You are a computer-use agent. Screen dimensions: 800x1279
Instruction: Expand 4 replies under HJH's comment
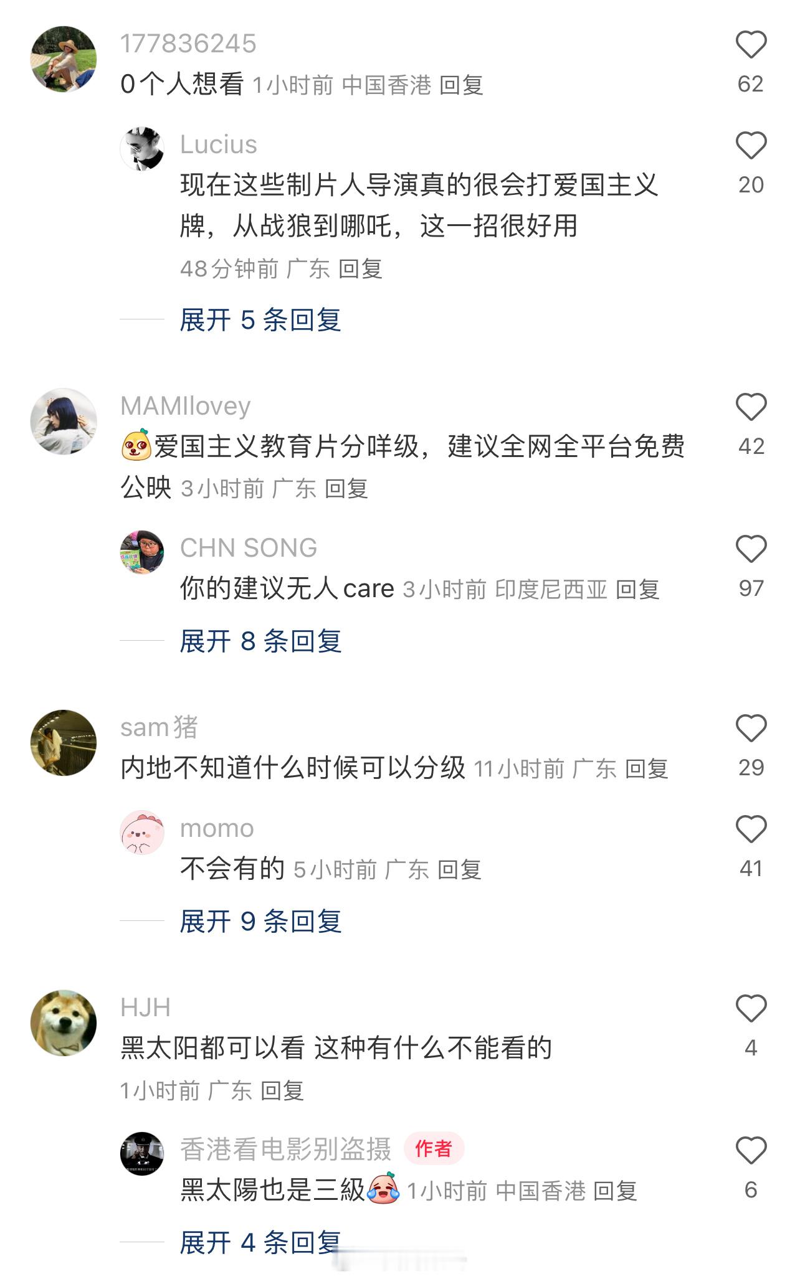coord(260,1243)
